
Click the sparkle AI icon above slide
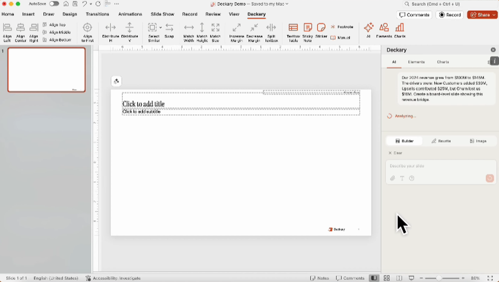coord(116,81)
